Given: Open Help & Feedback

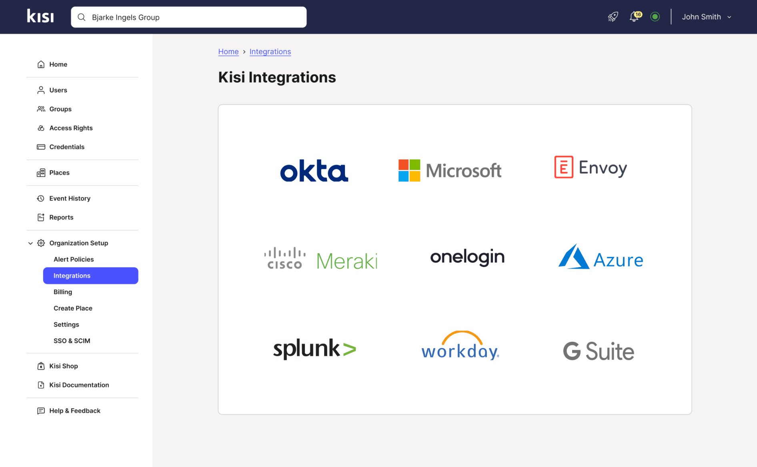Looking at the screenshot, I should pos(74,411).
